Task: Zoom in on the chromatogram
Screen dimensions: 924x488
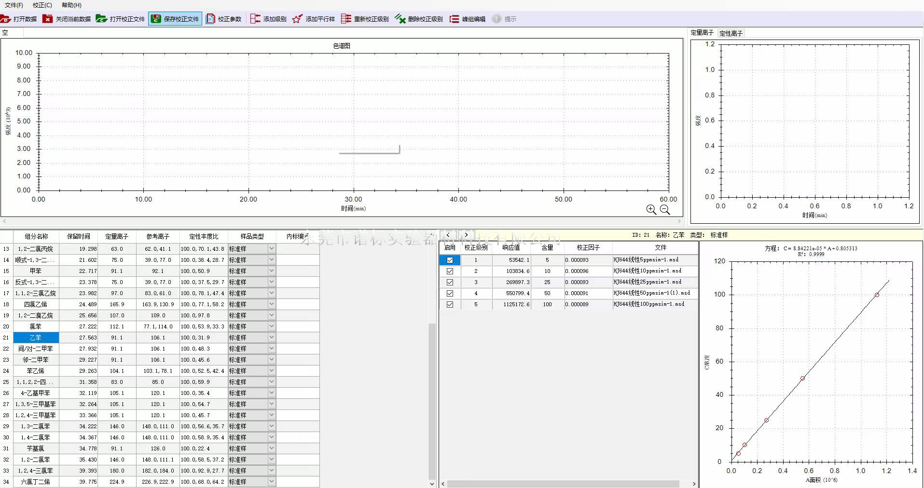Action: coord(651,209)
